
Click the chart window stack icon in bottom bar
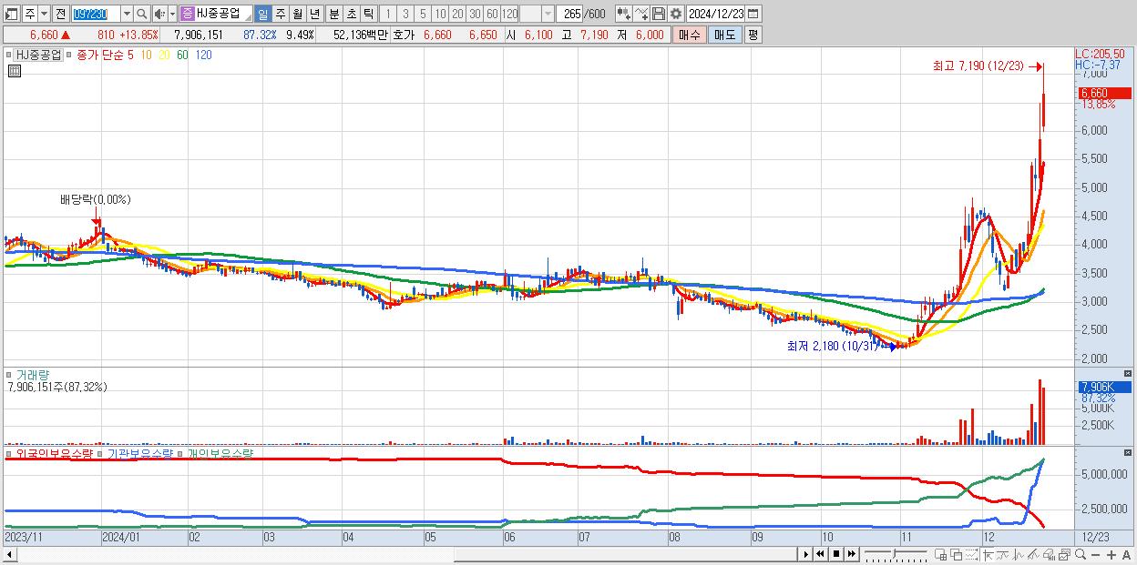(1064, 554)
